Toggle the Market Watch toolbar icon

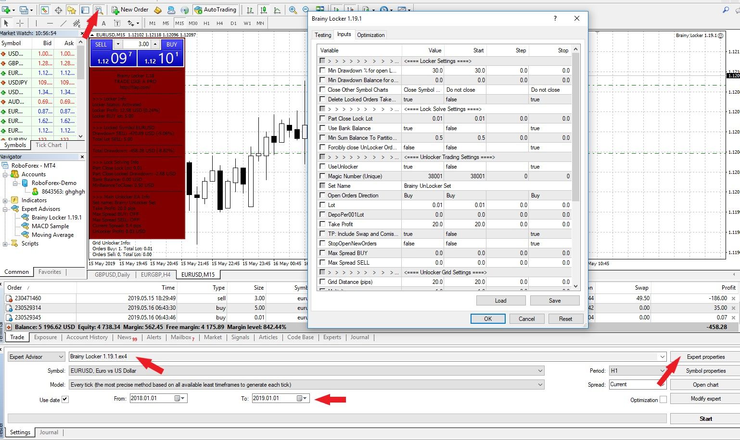click(44, 10)
